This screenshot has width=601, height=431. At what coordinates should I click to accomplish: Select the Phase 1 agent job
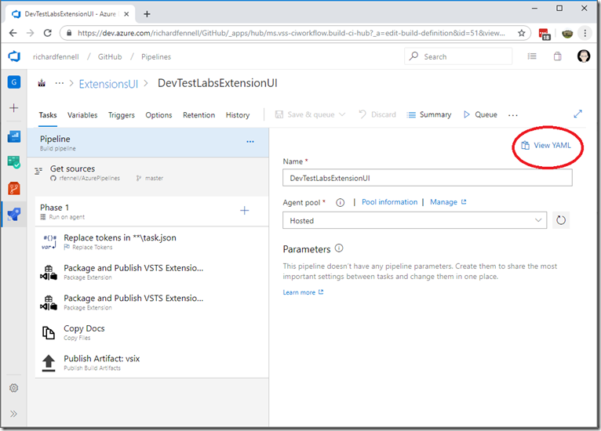[x=151, y=212]
